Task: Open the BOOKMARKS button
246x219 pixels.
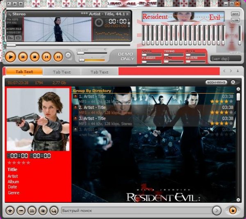Action: point(216,82)
